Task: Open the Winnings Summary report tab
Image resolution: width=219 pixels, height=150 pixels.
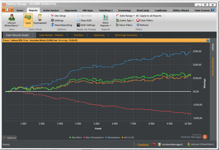Action: (x=126, y=35)
